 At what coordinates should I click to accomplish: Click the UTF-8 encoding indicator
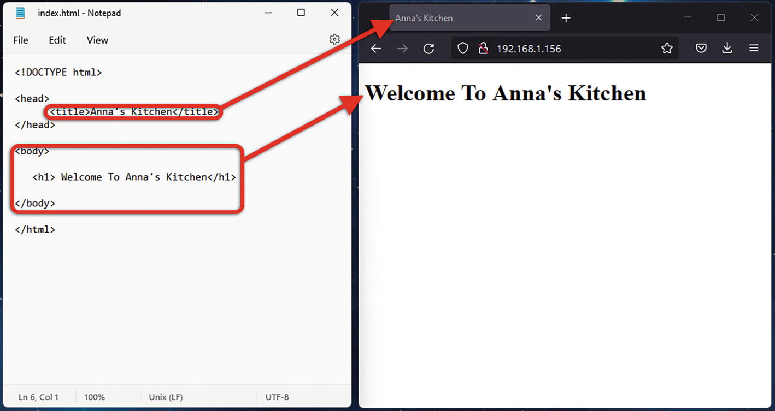[277, 397]
